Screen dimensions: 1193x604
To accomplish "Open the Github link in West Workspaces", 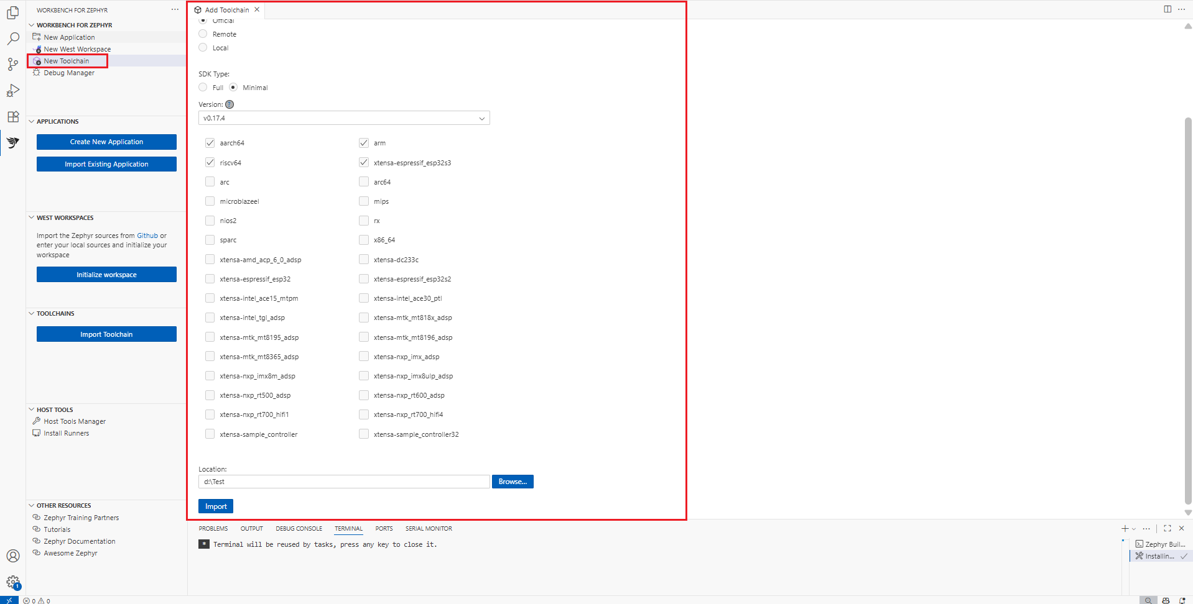I will (147, 235).
